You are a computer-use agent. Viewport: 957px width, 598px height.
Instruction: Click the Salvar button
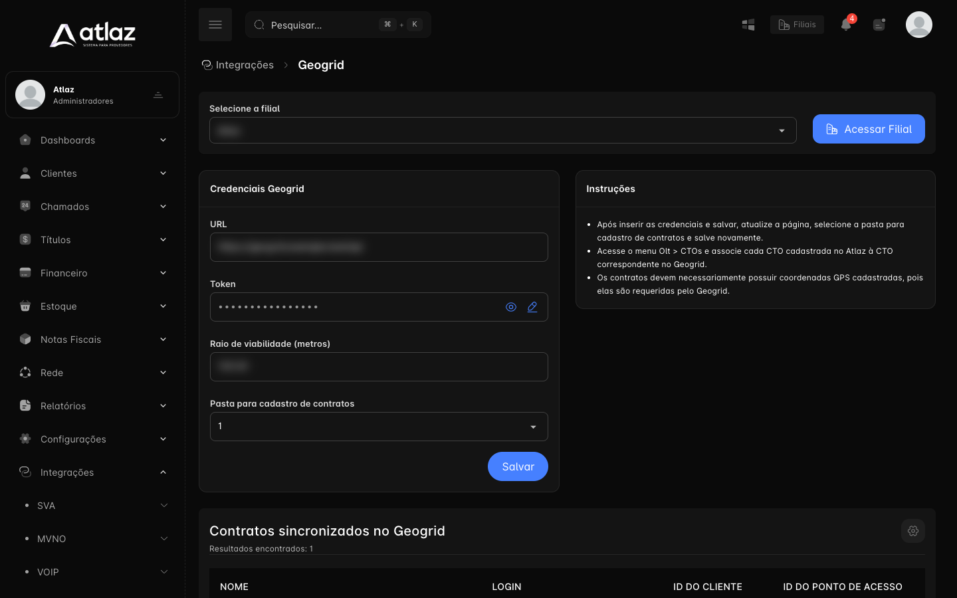[518, 466]
